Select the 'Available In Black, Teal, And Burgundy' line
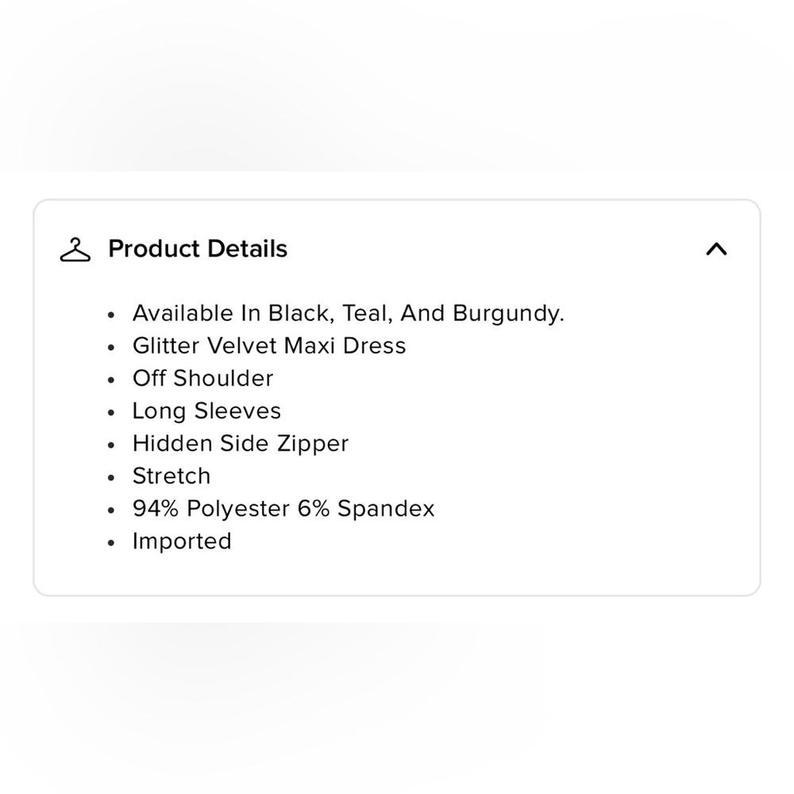This screenshot has height=794, width=794. tap(349, 314)
